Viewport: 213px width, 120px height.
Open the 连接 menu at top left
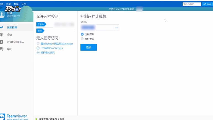coord(1,4)
